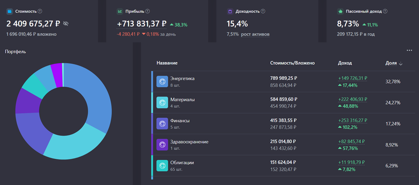Click the piggy icon beside Пассивный доход
419x185 pixels.
pos(340,11)
